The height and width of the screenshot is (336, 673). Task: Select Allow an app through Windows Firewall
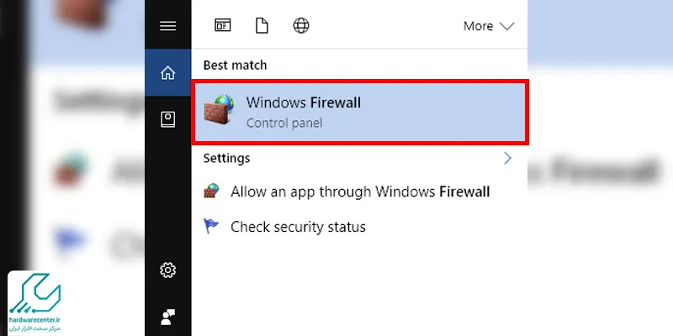click(x=360, y=192)
